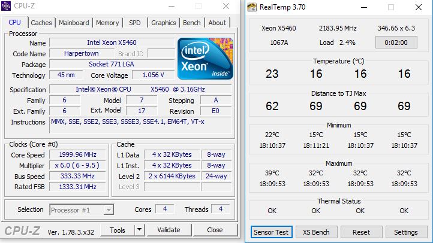Switch to the Caches tab
The width and height of the screenshot is (433, 243).
(x=41, y=23)
